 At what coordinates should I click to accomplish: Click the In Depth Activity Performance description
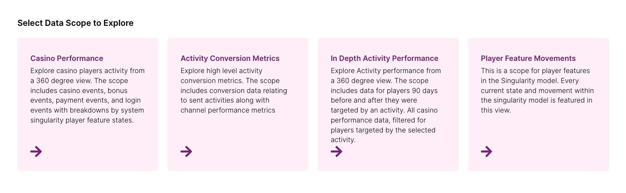tap(386, 105)
